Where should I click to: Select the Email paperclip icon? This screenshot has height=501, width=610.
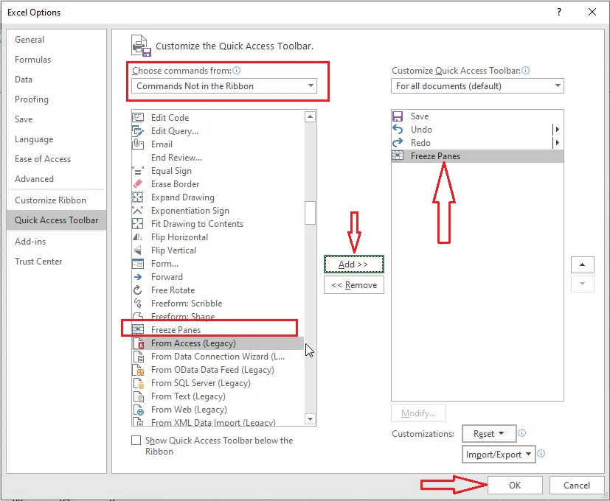click(138, 144)
